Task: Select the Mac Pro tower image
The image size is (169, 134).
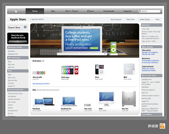Action: pyautogui.click(x=129, y=99)
